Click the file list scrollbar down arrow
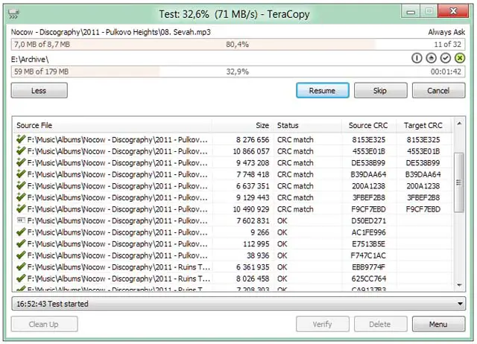Viewport: 477px width, 344px height. coord(459,285)
